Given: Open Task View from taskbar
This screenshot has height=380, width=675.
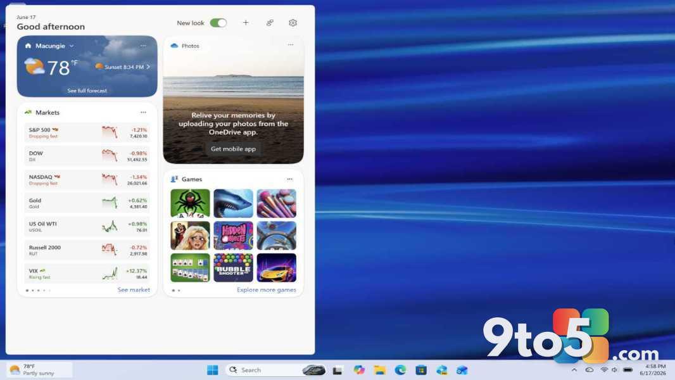Looking at the screenshot, I should pyautogui.click(x=337, y=370).
